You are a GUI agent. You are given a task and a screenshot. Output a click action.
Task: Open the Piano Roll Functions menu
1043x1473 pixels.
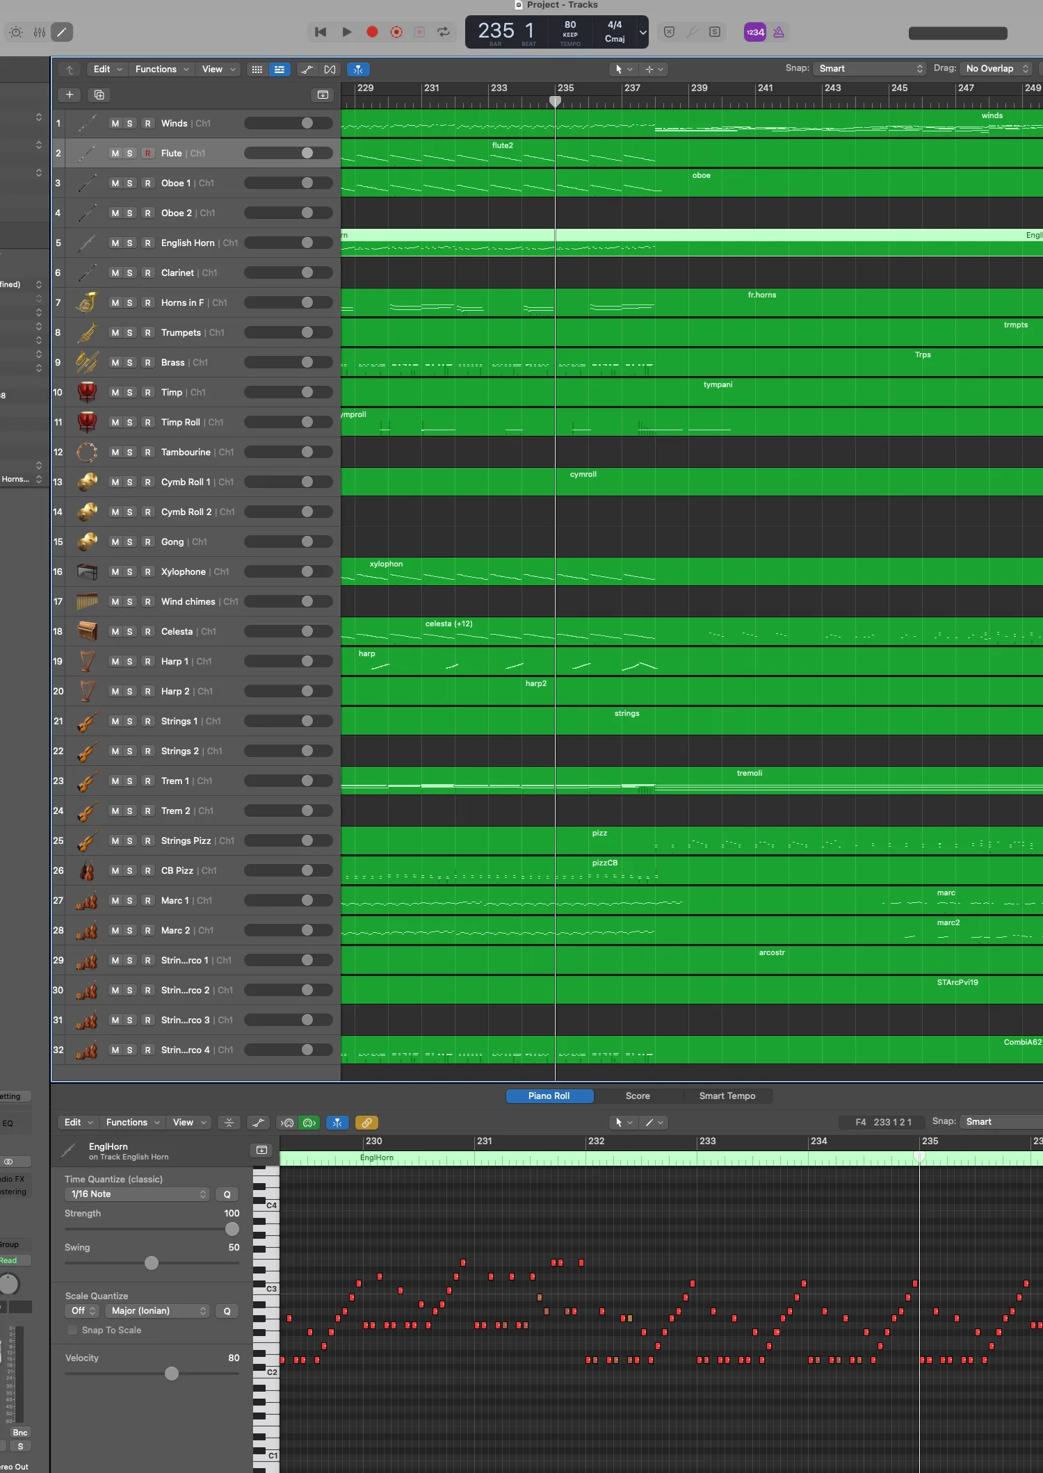pos(134,1123)
